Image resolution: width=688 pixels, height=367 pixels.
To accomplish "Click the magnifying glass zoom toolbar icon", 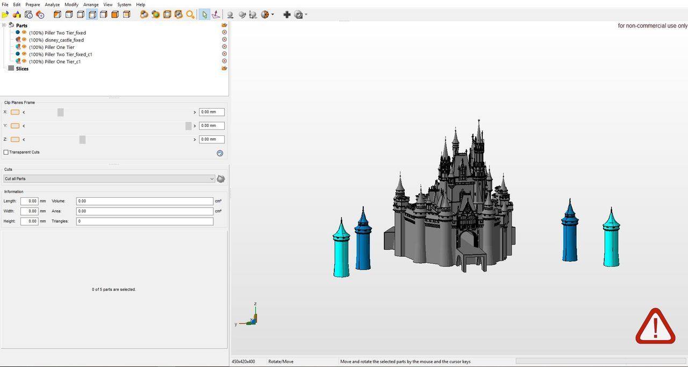I will [190, 15].
